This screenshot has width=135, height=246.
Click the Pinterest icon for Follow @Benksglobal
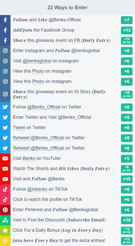[x=5, y=210]
